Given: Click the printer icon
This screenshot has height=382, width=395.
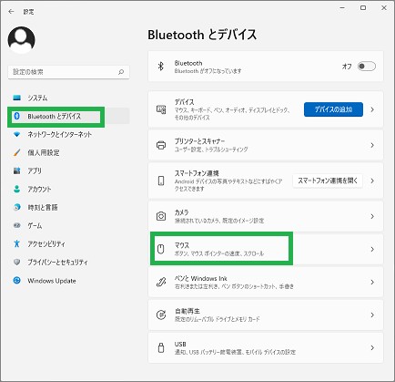Looking at the screenshot, I should pyautogui.click(x=161, y=145).
